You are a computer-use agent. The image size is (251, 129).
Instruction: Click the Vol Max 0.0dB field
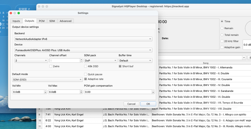(x=64, y=92)
